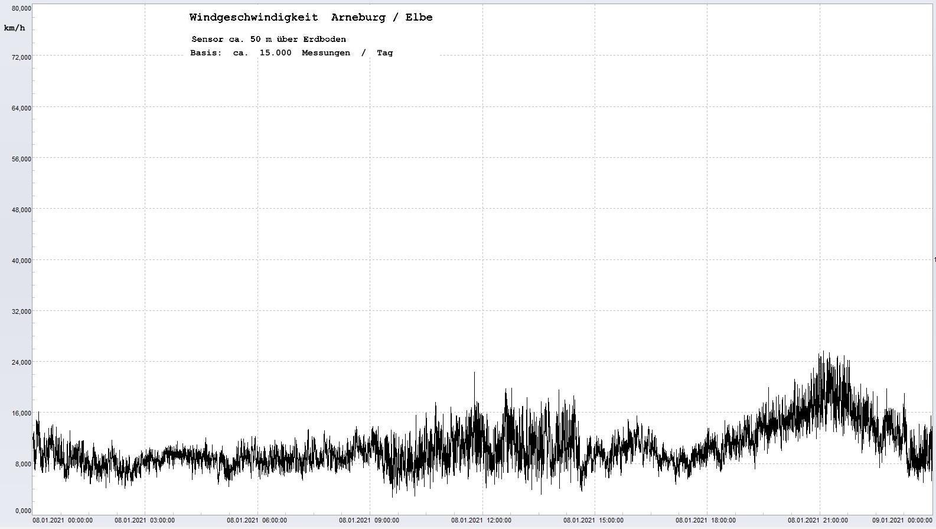Select the 'Sensor ca. 50 m über Erdboden' subtitle
Screen dimensions: 936x529
269,40
